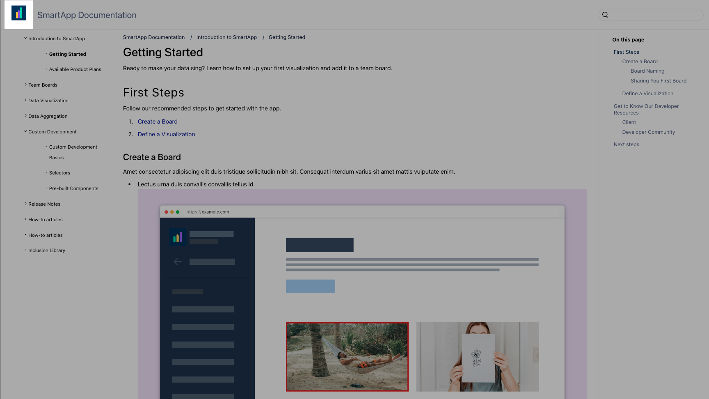Open the Inclusion Library page

click(46, 250)
